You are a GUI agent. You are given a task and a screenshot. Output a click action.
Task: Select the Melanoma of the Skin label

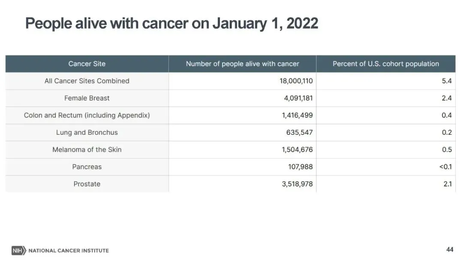(x=87, y=150)
